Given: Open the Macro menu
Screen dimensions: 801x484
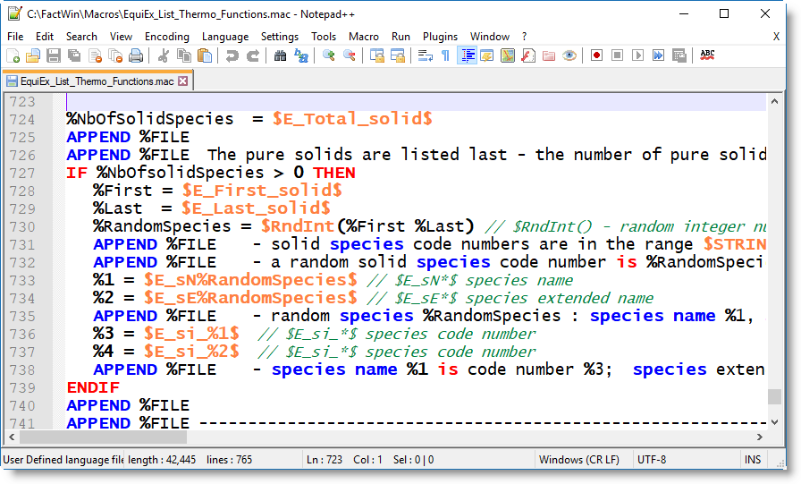Looking at the screenshot, I should pos(364,37).
